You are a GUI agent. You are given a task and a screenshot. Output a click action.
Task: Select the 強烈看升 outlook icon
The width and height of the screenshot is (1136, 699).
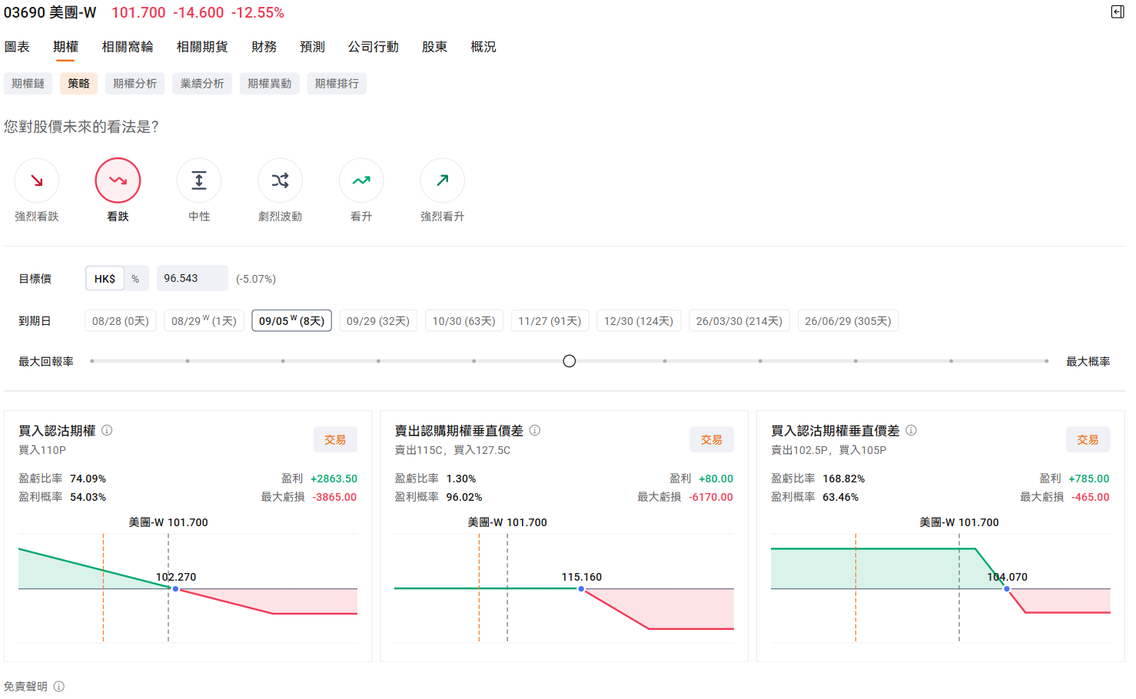(x=443, y=180)
